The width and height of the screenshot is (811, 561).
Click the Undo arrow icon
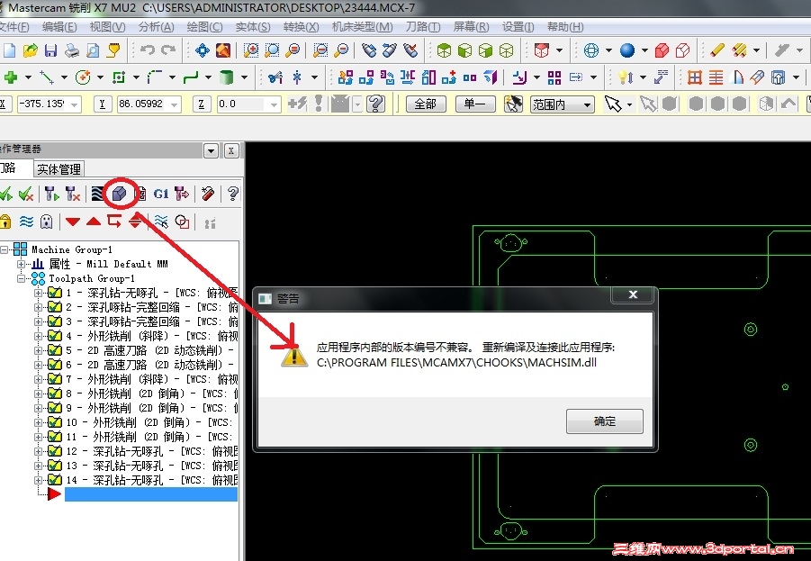(x=148, y=50)
